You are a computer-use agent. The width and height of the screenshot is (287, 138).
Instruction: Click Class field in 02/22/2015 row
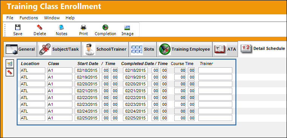click(60, 98)
